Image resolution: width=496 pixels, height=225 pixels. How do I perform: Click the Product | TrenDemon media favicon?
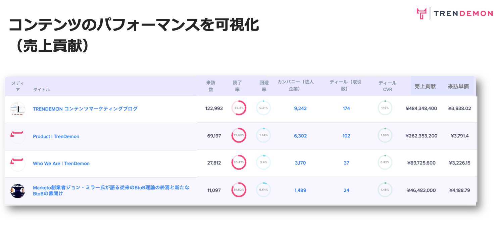pos(17,136)
